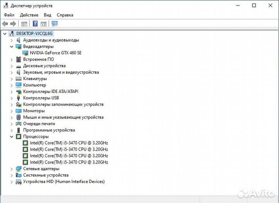The width and height of the screenshot is (279, 203).
Task: Click the show/hide console tree toolbar icon
Action: 24,24
